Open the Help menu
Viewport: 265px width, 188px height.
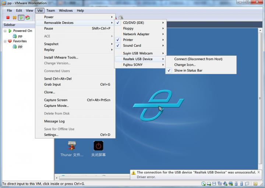(x=80, y=11)
